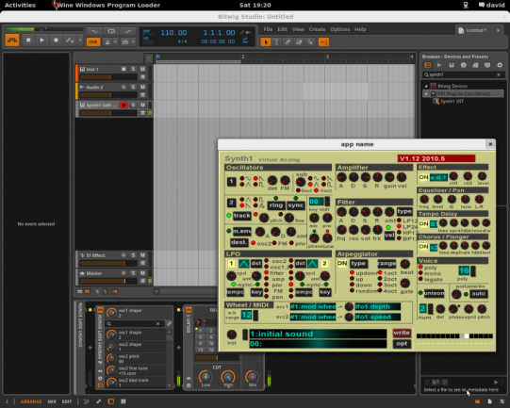The width and height of the screenshot is (510, 408).
Task: Disarm the red record button on Synth1 track
Action: 123,105
